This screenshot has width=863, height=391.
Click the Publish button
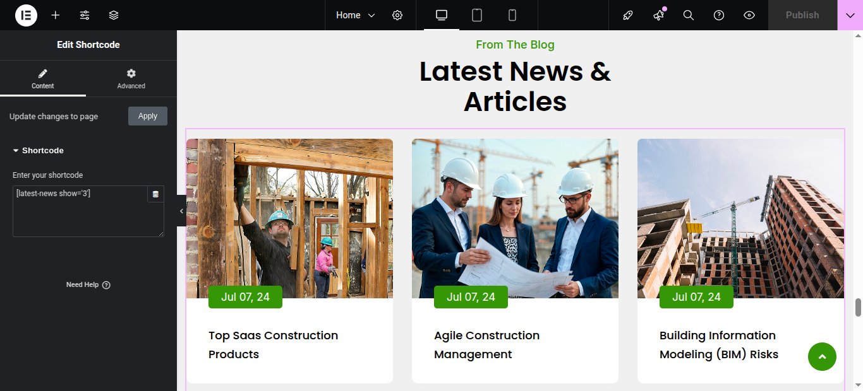[x=802, y=15]
